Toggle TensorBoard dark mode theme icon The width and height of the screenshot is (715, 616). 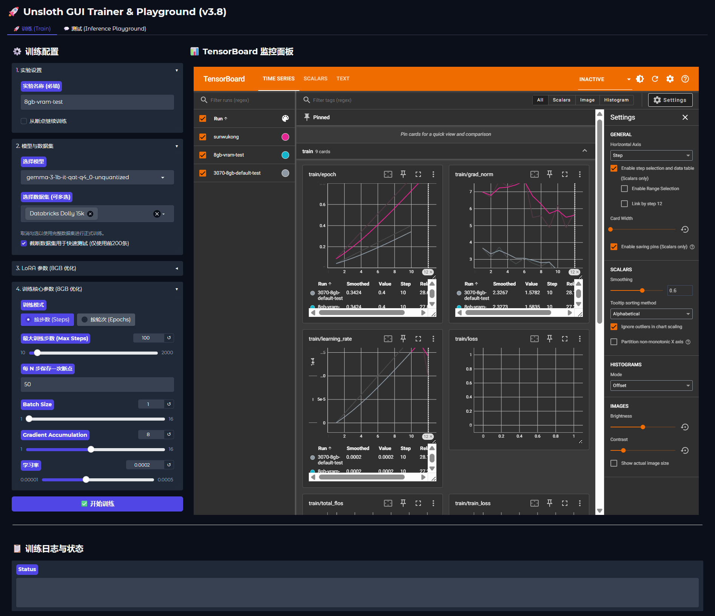(x=640, y=79)
